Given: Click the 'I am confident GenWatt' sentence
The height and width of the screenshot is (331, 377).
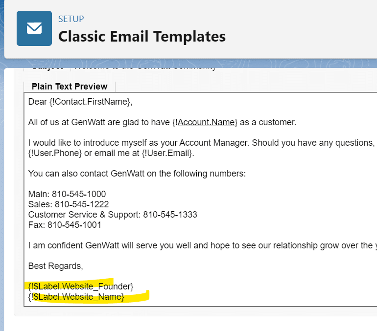Looking at the screenshot, I should point(196,245).
